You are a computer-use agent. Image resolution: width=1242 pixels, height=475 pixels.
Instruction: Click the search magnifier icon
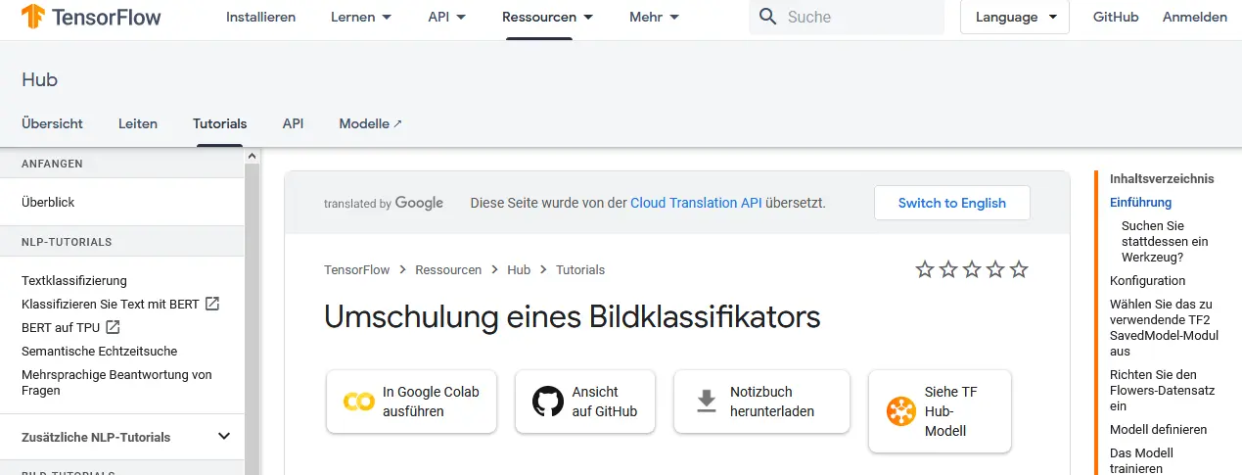point(768,17)
